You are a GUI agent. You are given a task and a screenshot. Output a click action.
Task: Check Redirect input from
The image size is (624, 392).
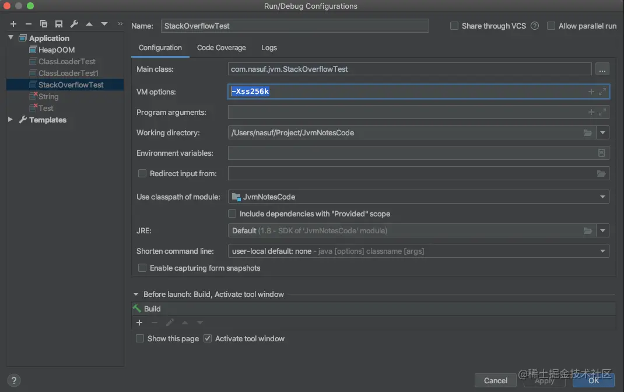tap(142, 173)
